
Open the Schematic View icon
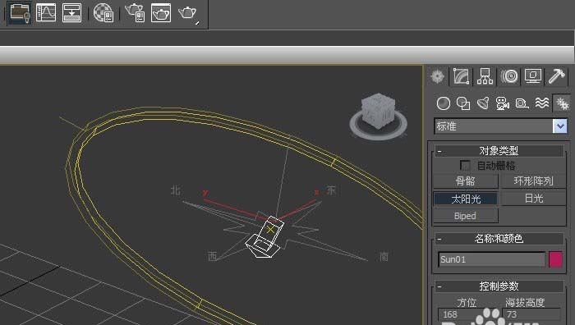click(71, 13)
